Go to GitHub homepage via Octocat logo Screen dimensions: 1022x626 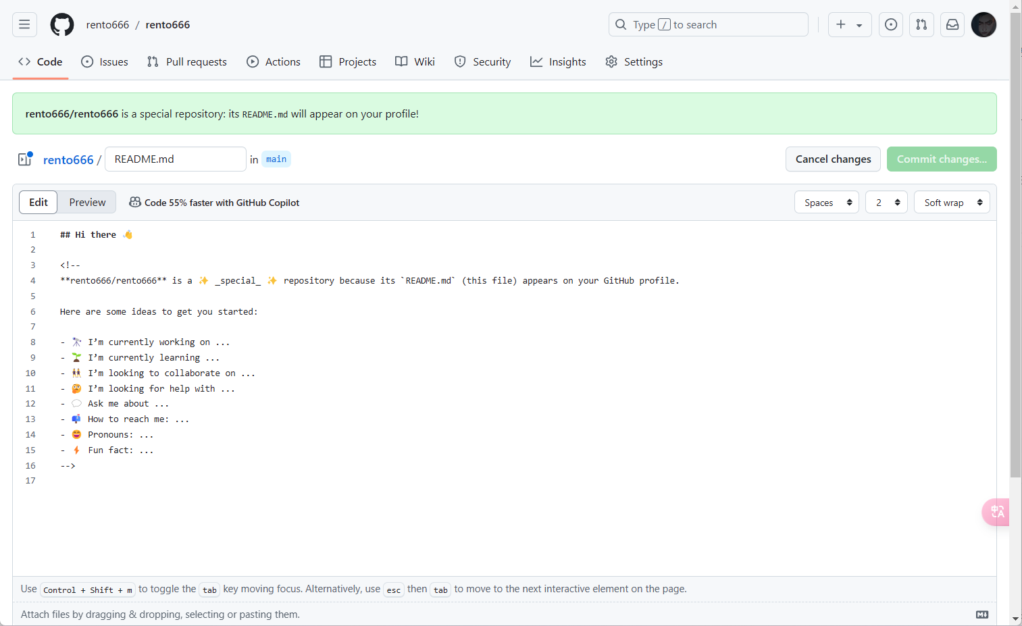tap(62, 24)
